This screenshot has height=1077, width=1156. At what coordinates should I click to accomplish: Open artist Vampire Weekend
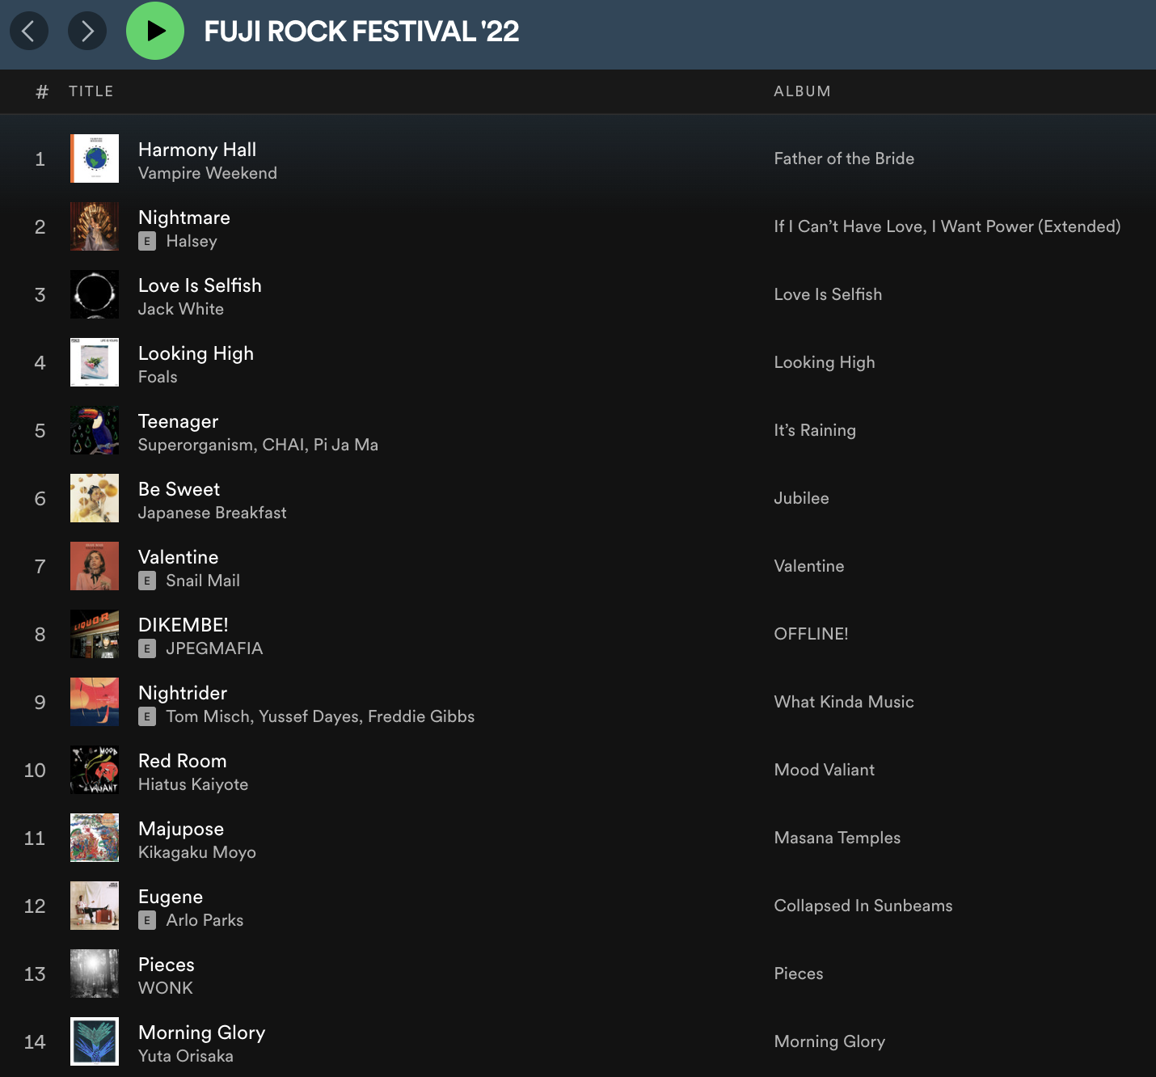click(x=208, y=173)
